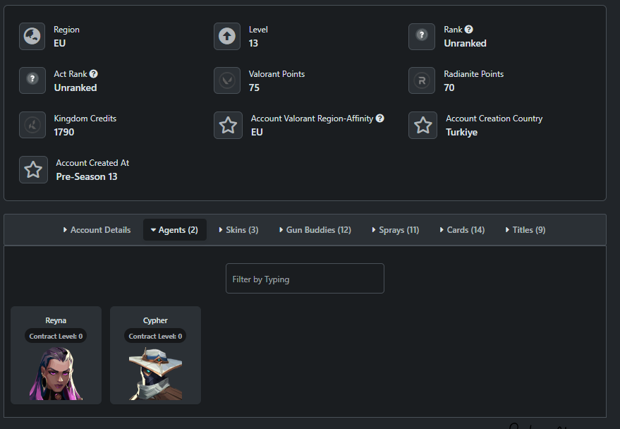The image size is (620, 429).
Task: Click the Pre-Season 13 value
Action: tap(87, 176)
